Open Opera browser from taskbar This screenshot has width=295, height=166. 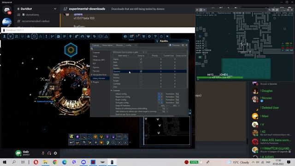click(x=36, y=162)
